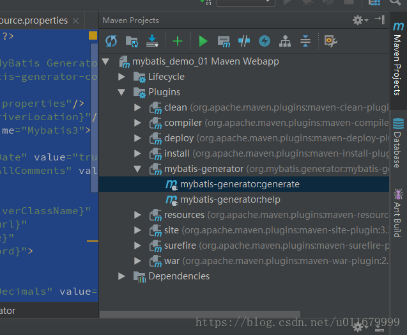Click the mybatis-generator:help goal icon
This screenshot has width=407, height=335.
click(171, 200)
